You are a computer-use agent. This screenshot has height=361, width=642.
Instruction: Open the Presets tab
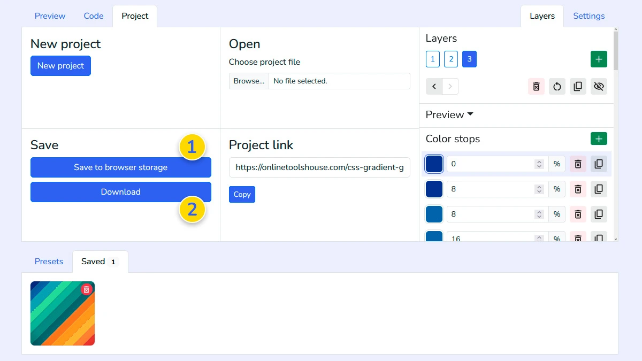49,262
